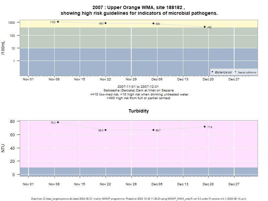The height and width of the screenshot is (201, 268).
Task: Click the 1100 E. coli data point
Action: coord(58,22)
